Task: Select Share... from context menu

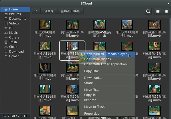Action: coord(107,83)
